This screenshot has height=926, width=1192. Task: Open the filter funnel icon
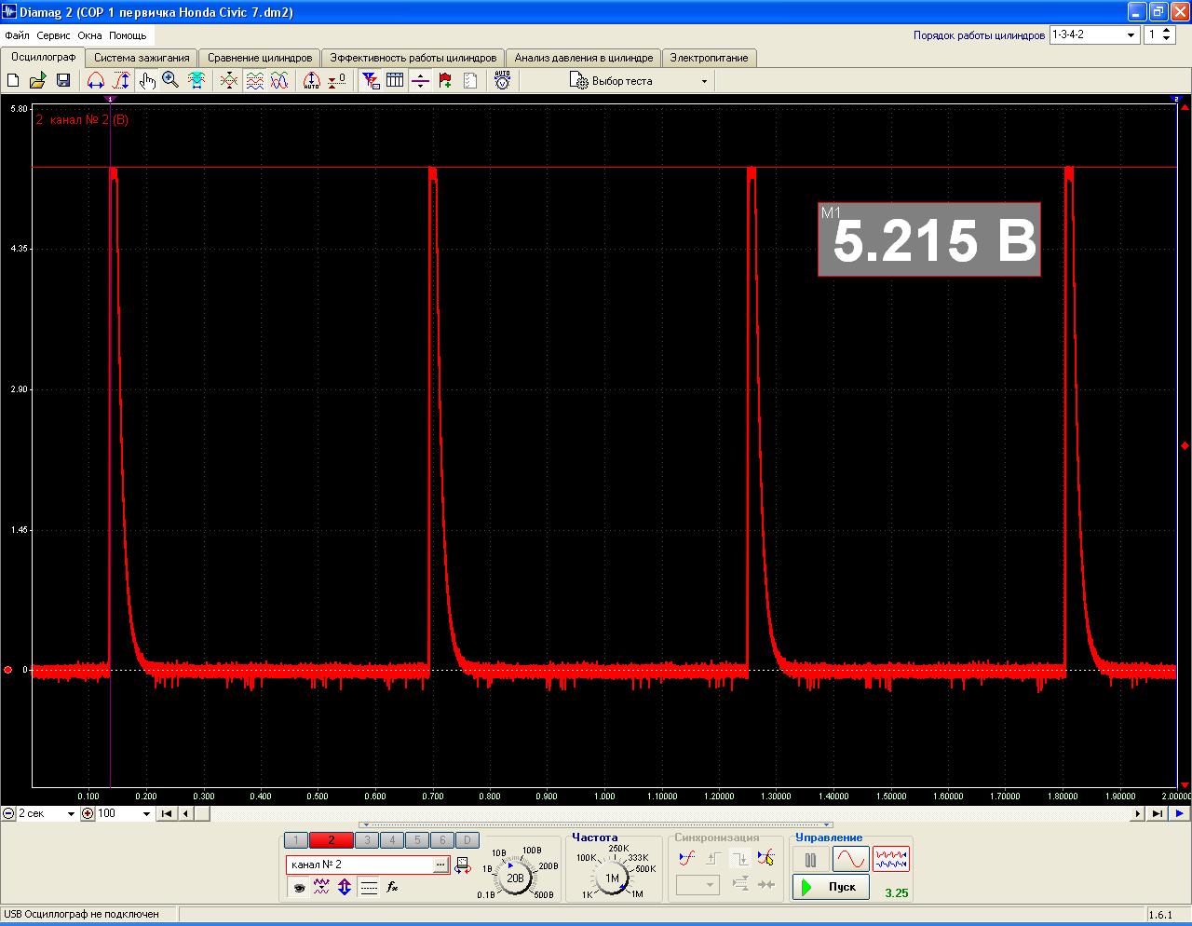point(370,81)
